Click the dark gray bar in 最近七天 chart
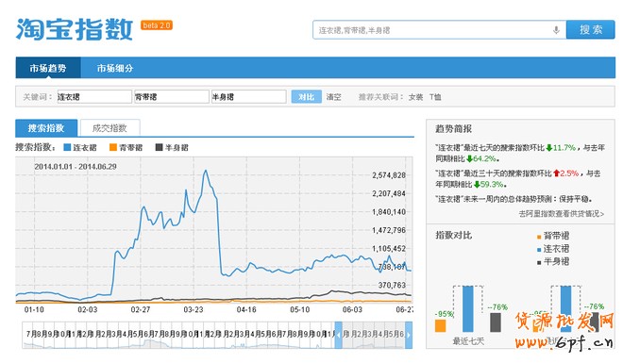This screenshot has width=623, height=363. 496,322
